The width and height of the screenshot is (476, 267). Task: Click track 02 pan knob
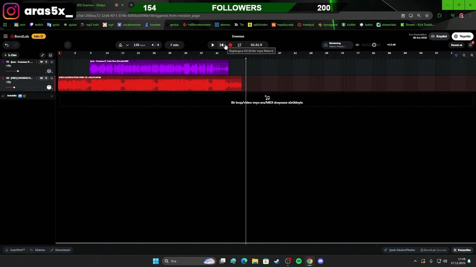point(49,87)
